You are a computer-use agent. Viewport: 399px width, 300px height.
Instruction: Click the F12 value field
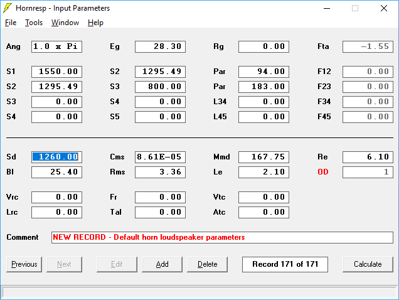(368, 72)
